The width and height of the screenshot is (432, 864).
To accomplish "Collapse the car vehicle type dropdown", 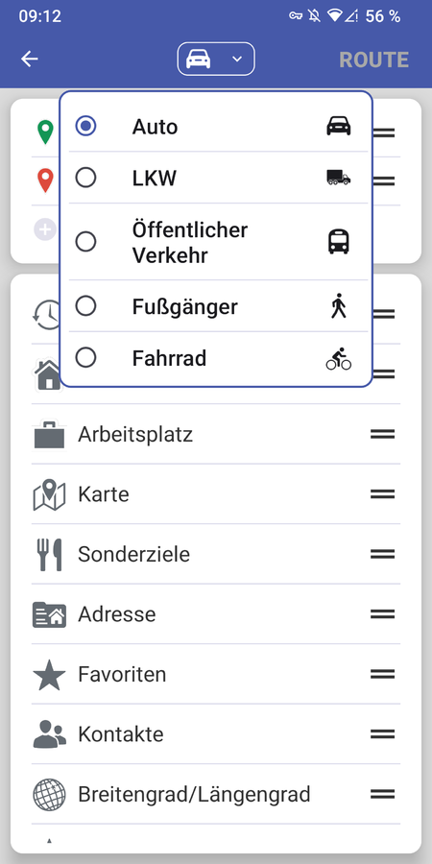I will (x=216, y=59).
